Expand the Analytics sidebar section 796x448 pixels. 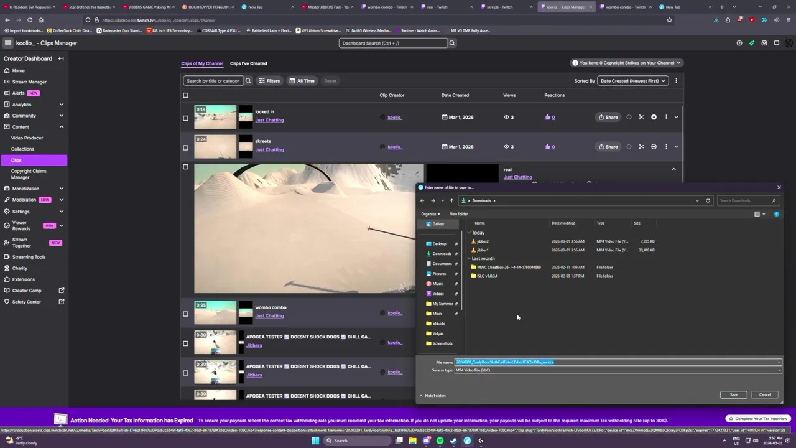click(x=61, y=105)
